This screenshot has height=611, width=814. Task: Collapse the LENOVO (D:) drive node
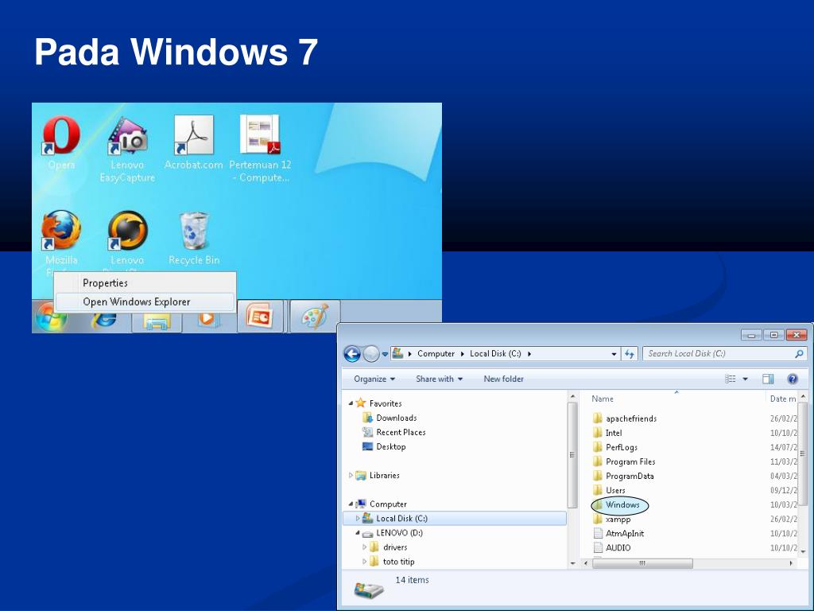pyautogui.click(x=358, y=533)
